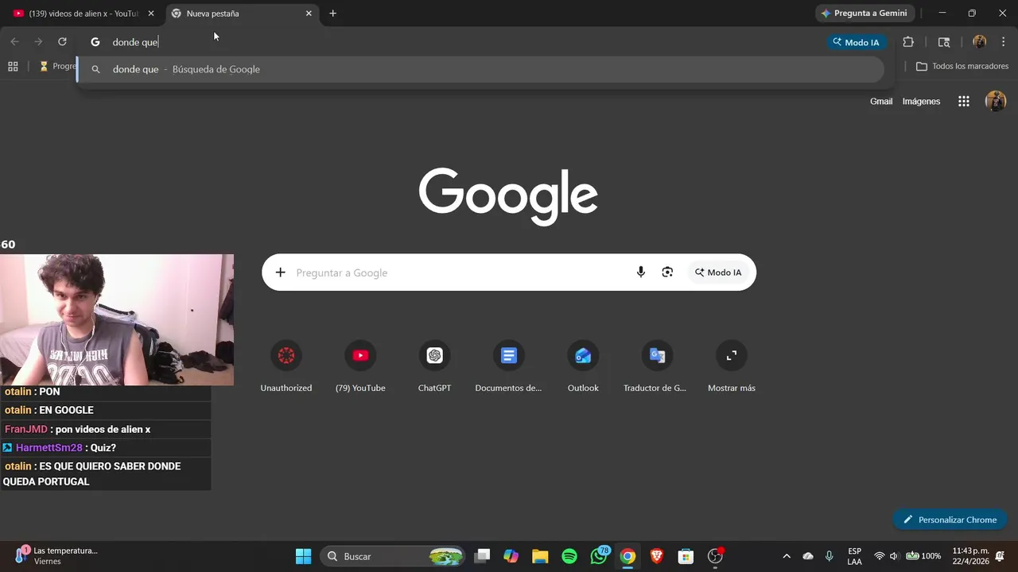Click the microphone tray icon
The height and width of the screenshot is (572, 1018).
point(830,556)
